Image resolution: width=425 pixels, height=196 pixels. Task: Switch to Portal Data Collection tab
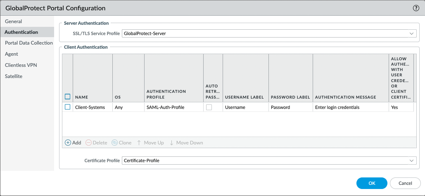tap(28, 43)
